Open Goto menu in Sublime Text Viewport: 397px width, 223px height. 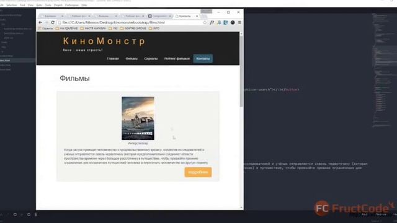tap(39, 5)
